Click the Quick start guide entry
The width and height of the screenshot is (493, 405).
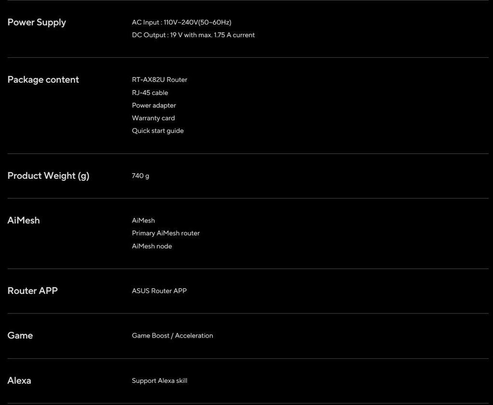(x=157, y=131)
